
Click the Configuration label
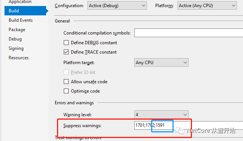(69, 6)
